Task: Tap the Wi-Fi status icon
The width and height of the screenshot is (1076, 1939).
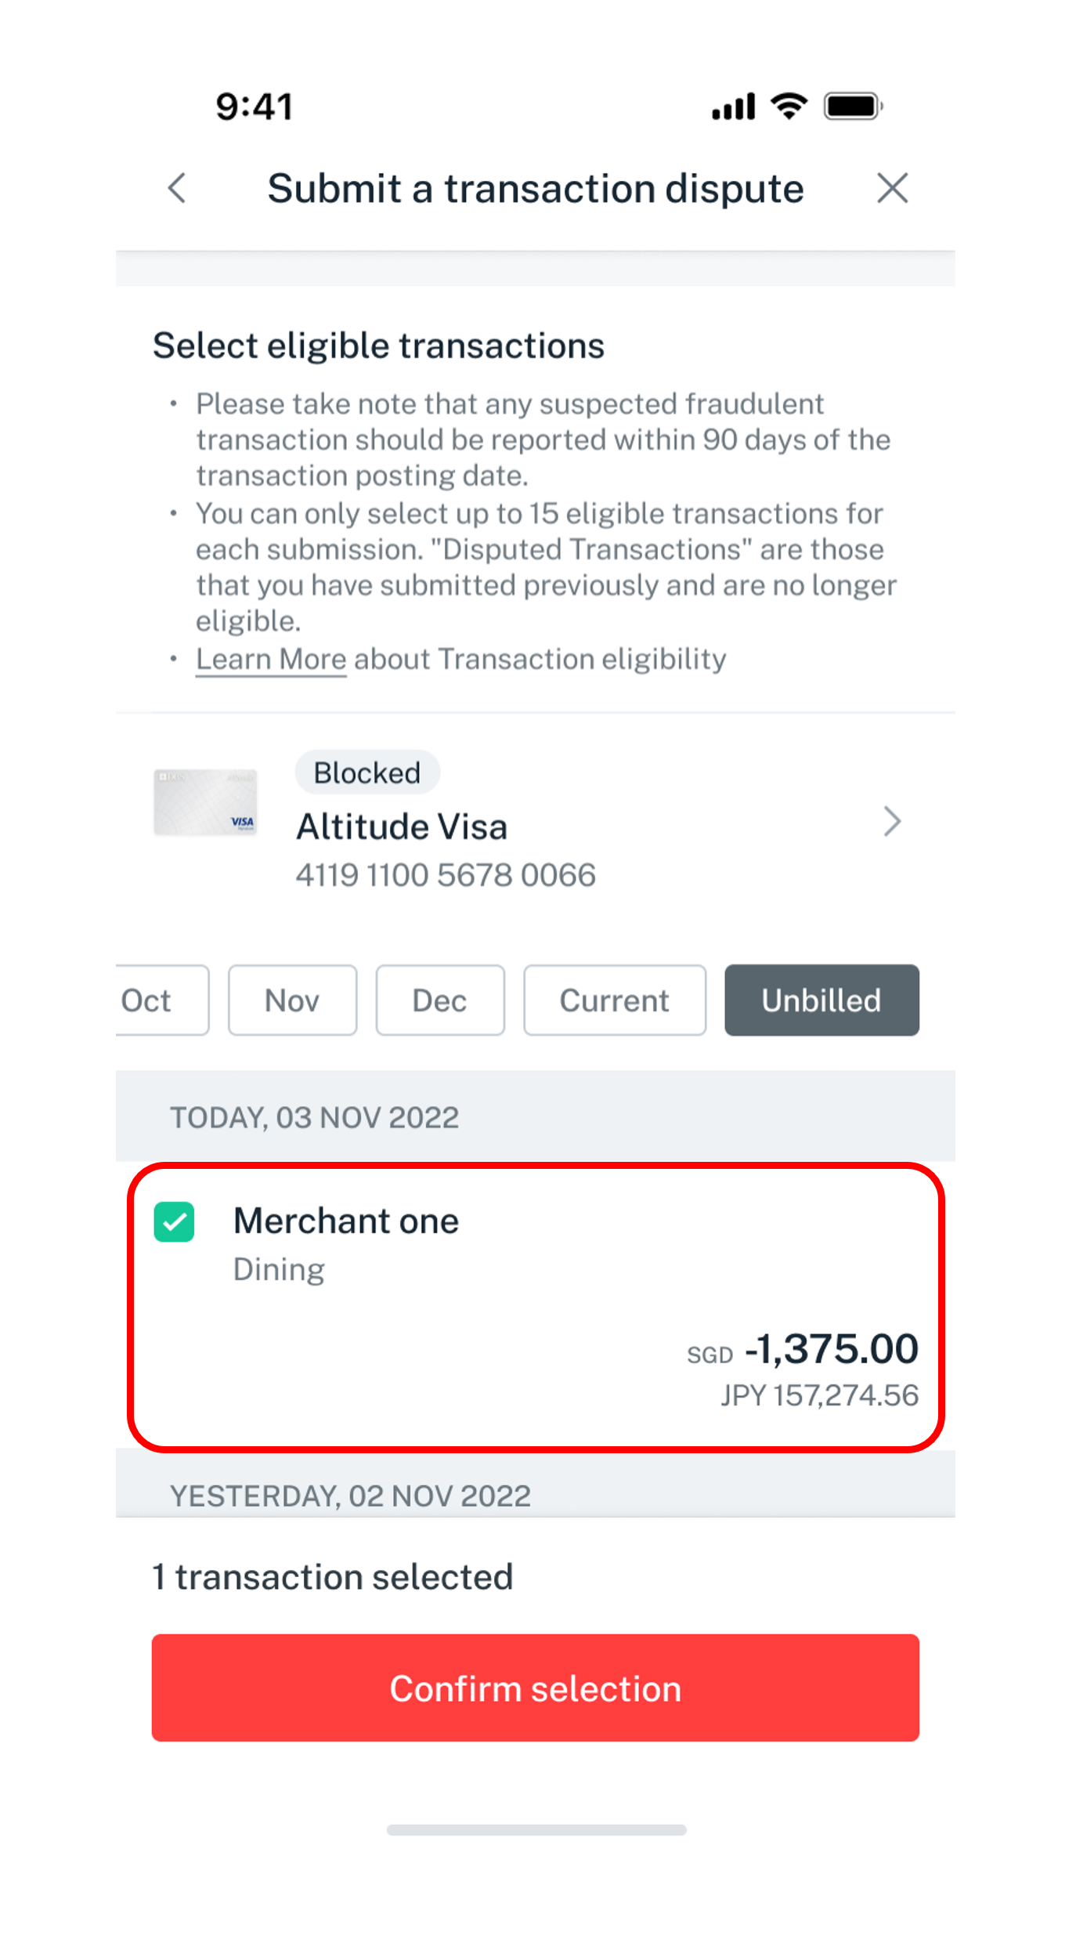Action: click(x=789, y=106)
